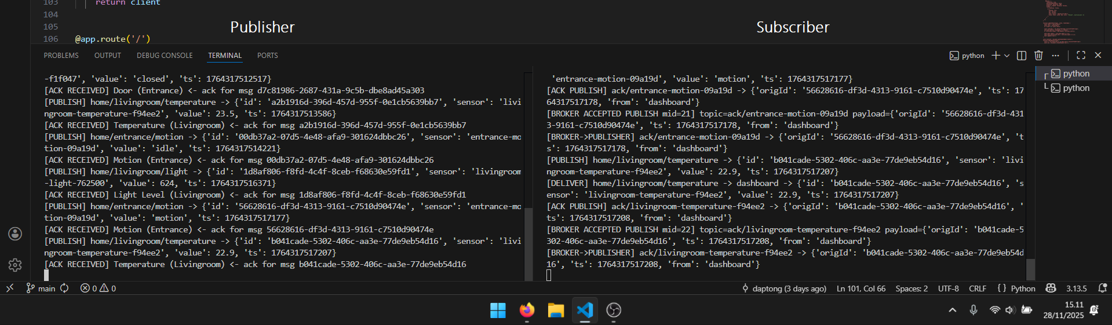This screenshot has width=1112, height=325.
Task: Click the main branch indicator
Action: tap(41, 288)
